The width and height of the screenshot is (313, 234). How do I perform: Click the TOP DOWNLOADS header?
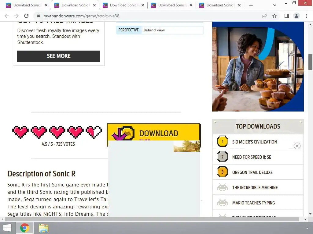point(258,126)
